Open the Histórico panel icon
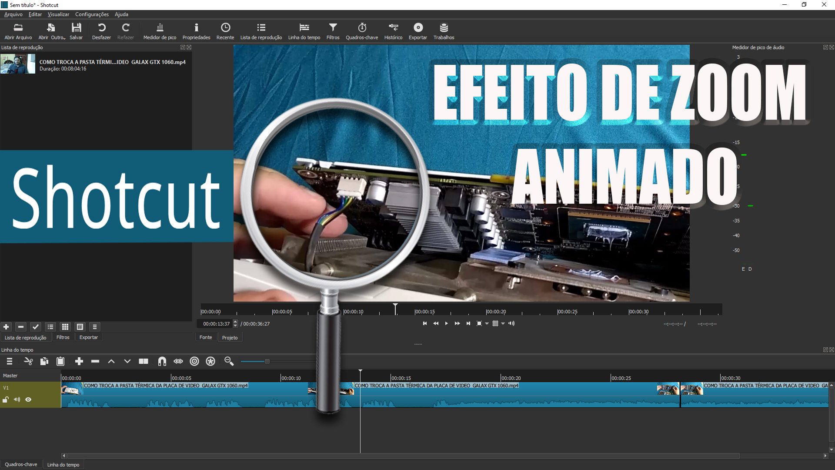835x470 pixels. pos(393,28)
